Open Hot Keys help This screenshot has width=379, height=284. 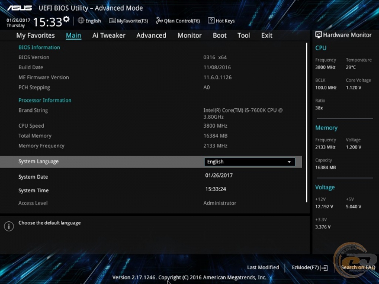tap(221, 21)
